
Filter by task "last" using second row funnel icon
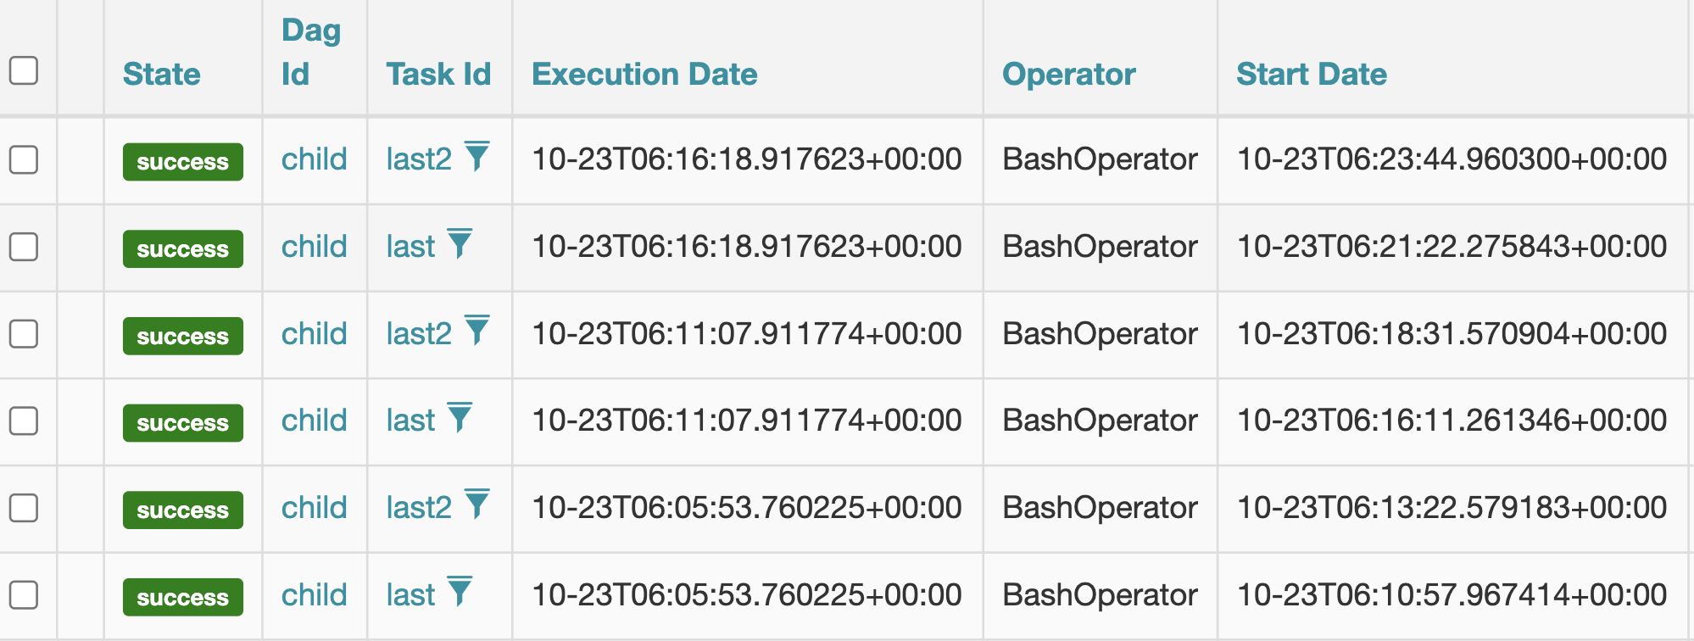tap(460, 245)
